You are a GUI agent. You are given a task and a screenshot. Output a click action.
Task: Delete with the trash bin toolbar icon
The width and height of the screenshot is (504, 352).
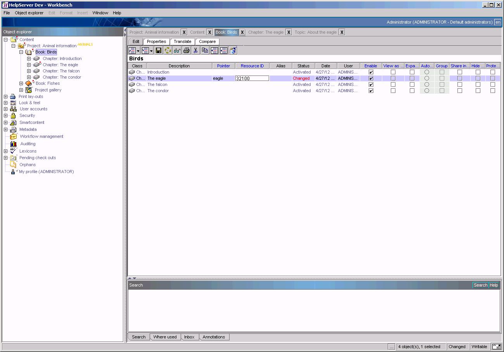click(233, 50)
